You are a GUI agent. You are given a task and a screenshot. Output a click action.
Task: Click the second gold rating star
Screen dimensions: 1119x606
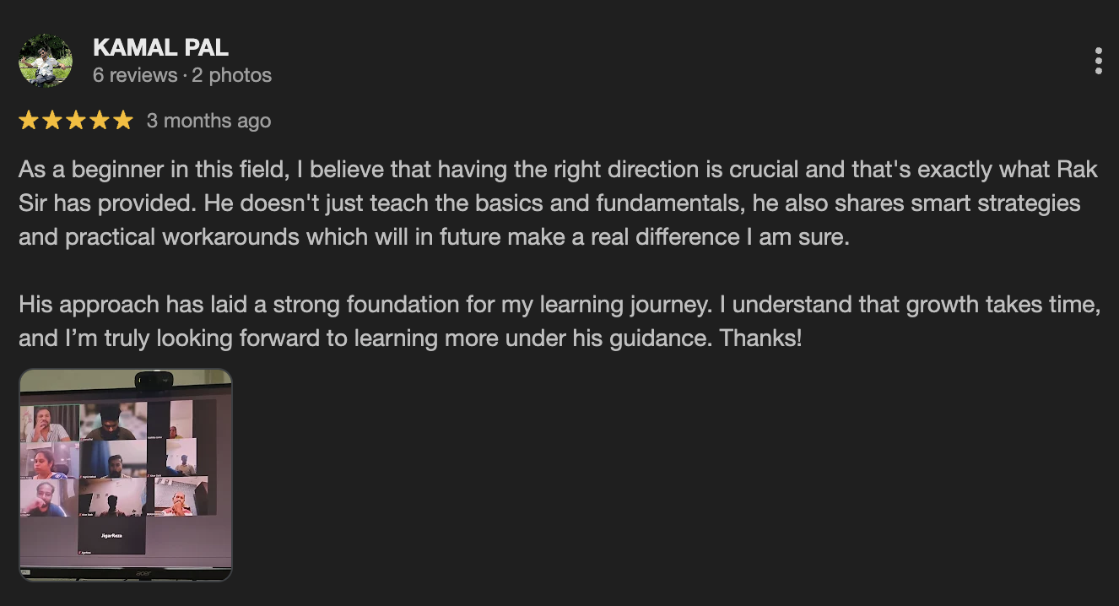[x=52, y=121]
